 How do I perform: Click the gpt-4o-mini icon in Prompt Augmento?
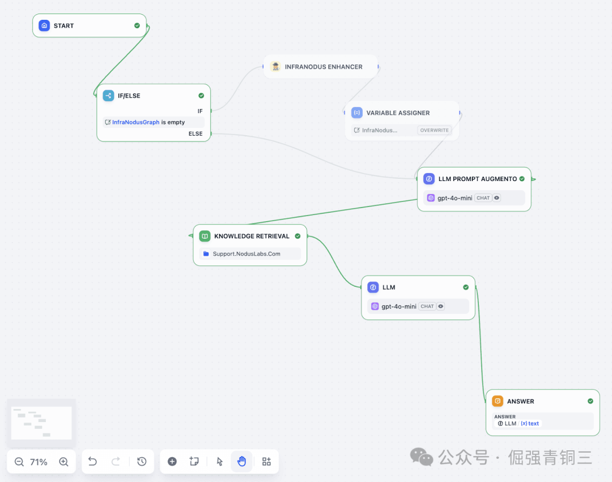point(431,198)
